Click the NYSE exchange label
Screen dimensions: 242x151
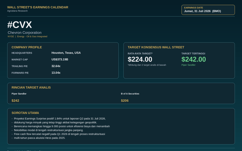11,36
